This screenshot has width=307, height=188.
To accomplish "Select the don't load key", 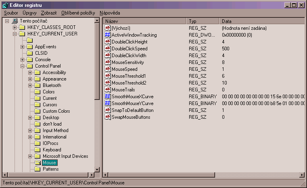I will point(52,124).
